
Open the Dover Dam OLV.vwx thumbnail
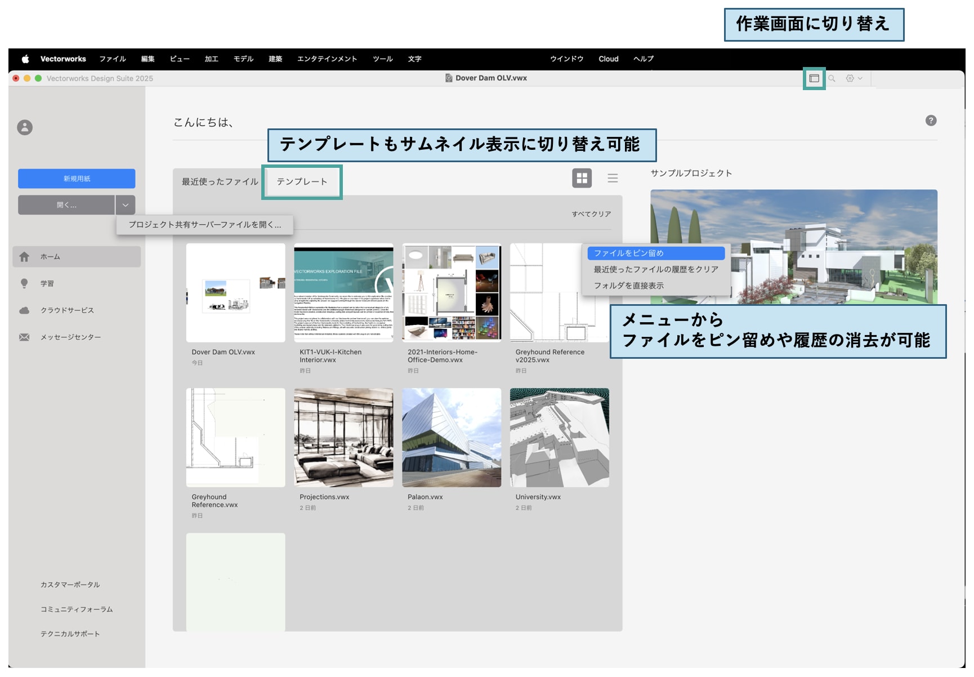pyautogui.click(x=235, y=292)
